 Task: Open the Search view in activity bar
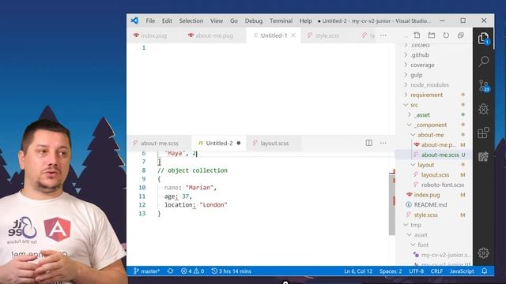click(483, 62)
